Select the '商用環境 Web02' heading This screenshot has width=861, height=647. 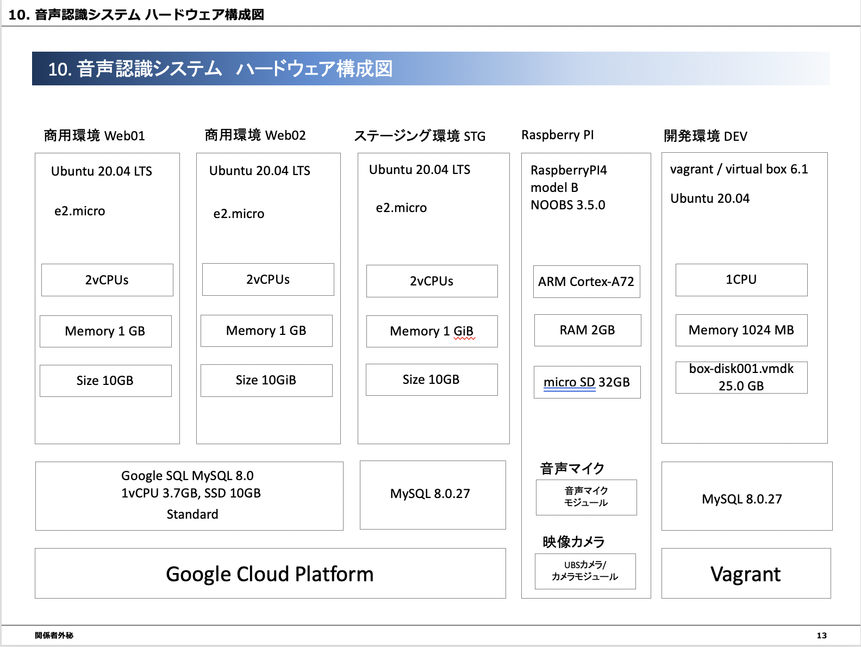(x=255, y=135)
